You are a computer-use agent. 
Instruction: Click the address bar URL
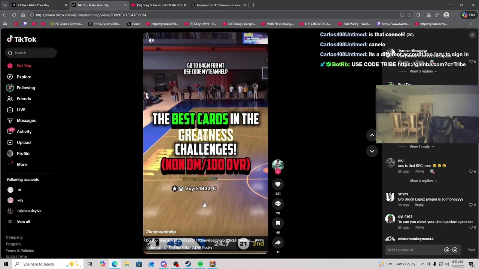pyautogui.click(x=91, y=15)
